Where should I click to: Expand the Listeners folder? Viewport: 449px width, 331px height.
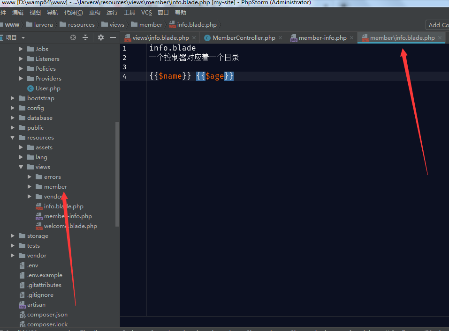click(x=21, y=59)
